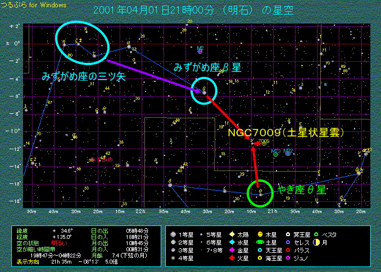Select the magenta ジュノ (Juno) symbol
381x272 pixels.
288,258
